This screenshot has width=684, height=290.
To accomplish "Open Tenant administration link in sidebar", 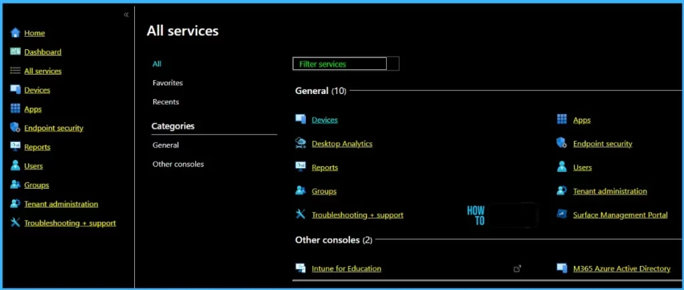I will (61, 204).
